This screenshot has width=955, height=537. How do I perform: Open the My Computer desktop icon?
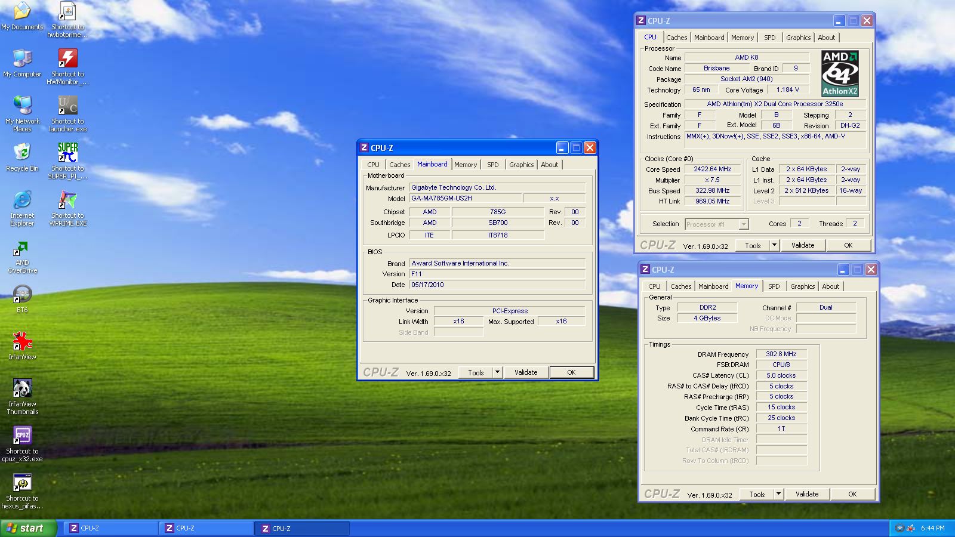[22, 63]
